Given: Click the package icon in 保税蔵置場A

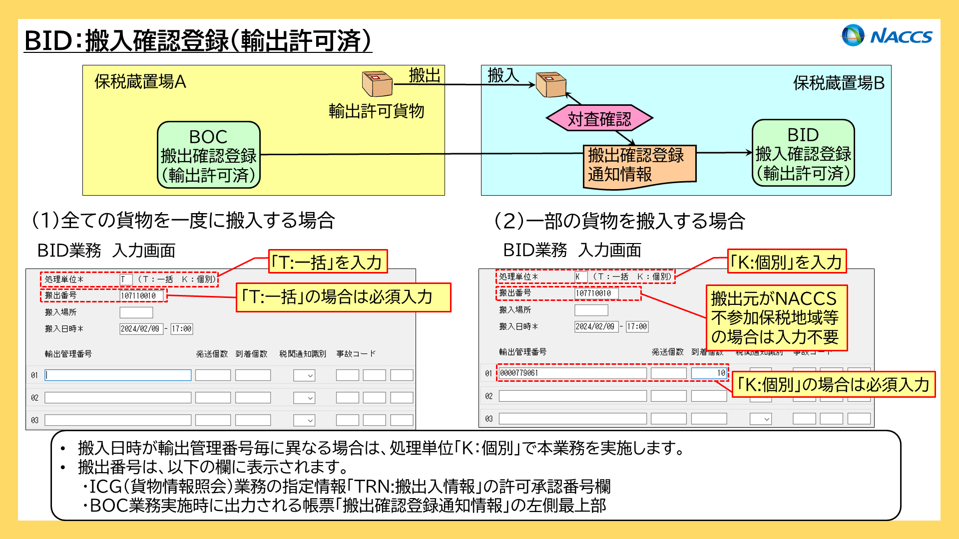Looking at the screenshot, I should point(377,83).
